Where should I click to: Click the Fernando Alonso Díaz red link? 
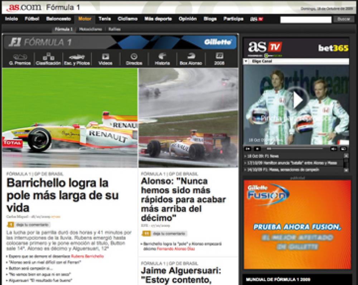point(176,249)
